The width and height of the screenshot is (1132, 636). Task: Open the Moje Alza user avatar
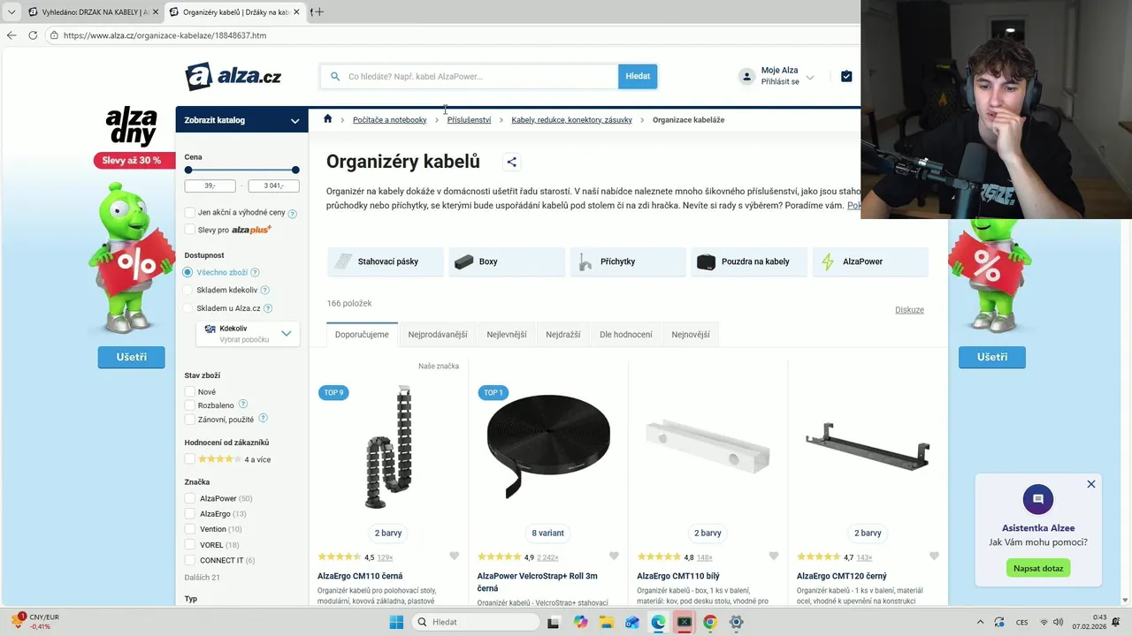(747, 76)
